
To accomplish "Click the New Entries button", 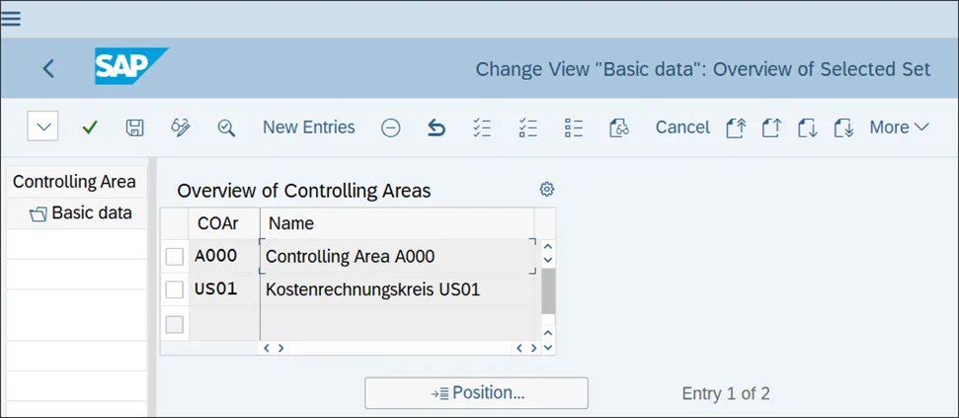I will (308, 127).
